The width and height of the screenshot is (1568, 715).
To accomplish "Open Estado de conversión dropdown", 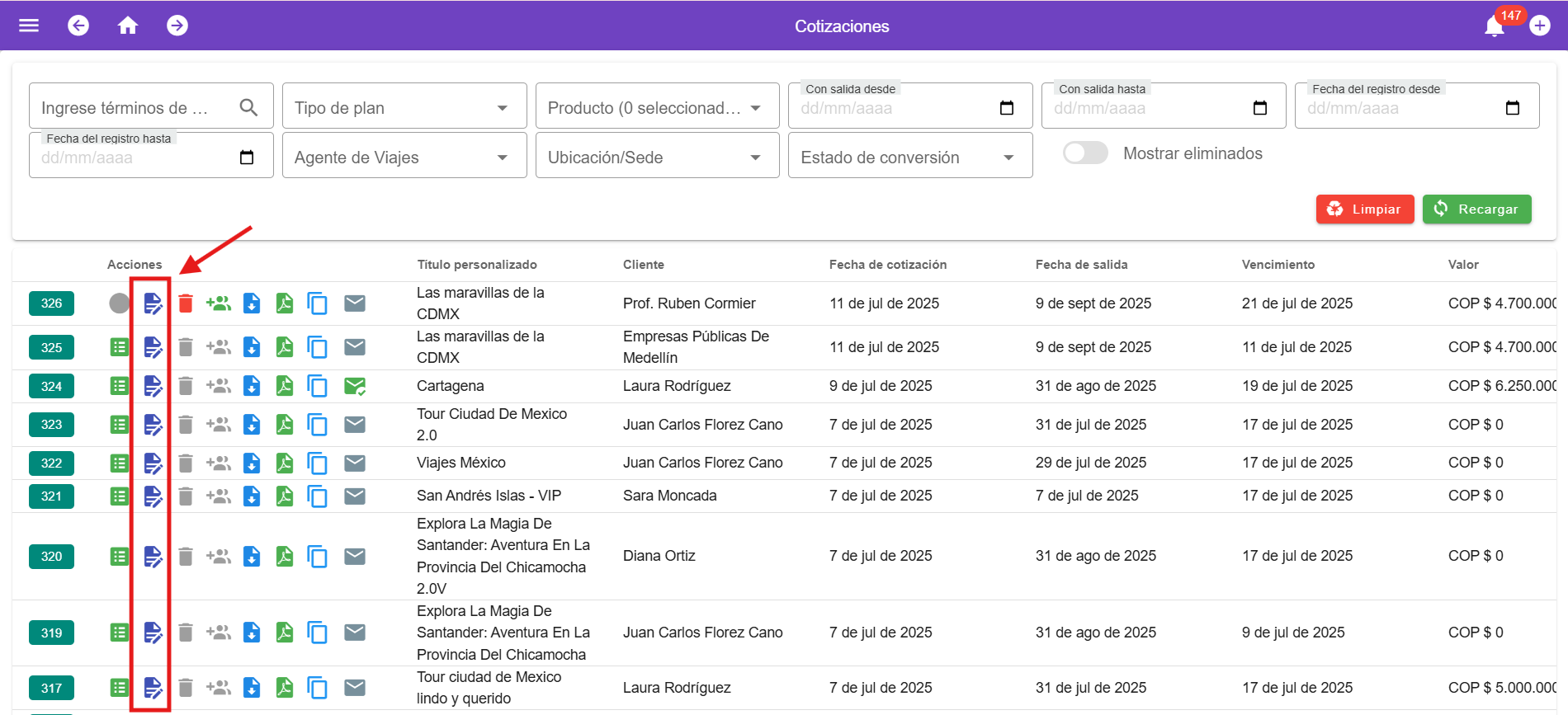I will [x=909, y=158].
